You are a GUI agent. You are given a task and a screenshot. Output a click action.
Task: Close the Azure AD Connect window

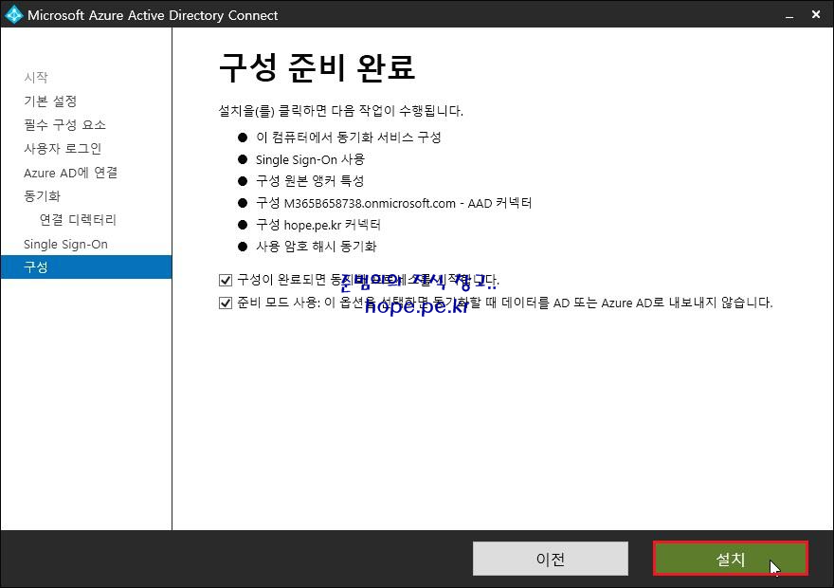(x=816, y=14)
